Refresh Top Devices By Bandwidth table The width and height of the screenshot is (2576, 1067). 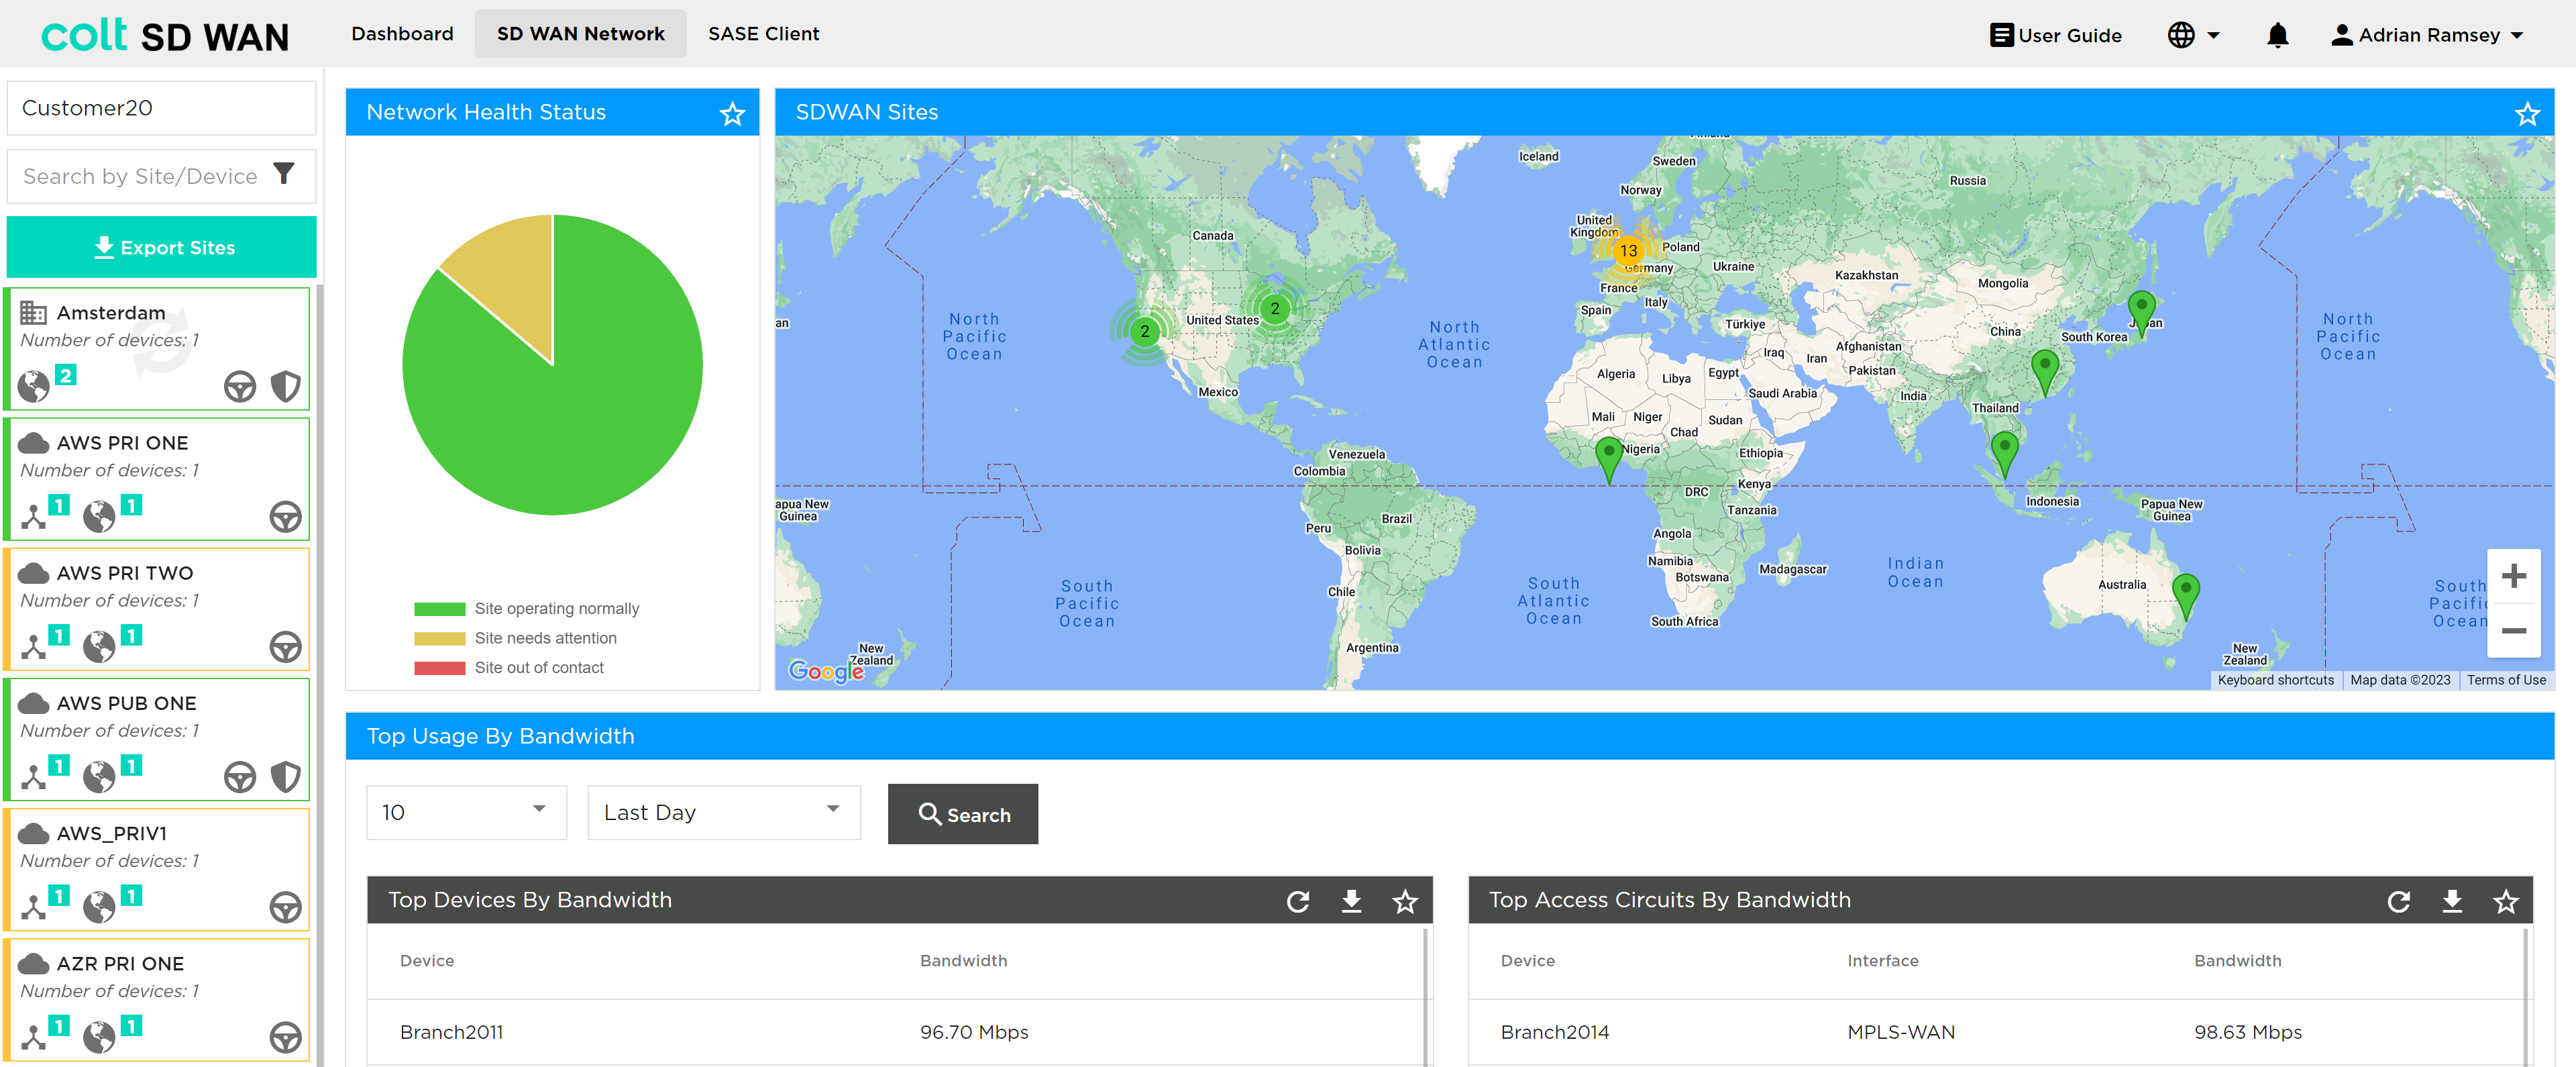(1297, 901)
